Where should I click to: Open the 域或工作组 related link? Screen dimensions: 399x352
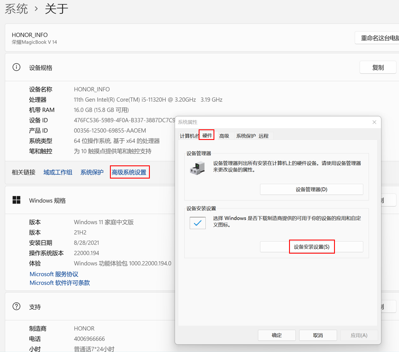point(58,172)
